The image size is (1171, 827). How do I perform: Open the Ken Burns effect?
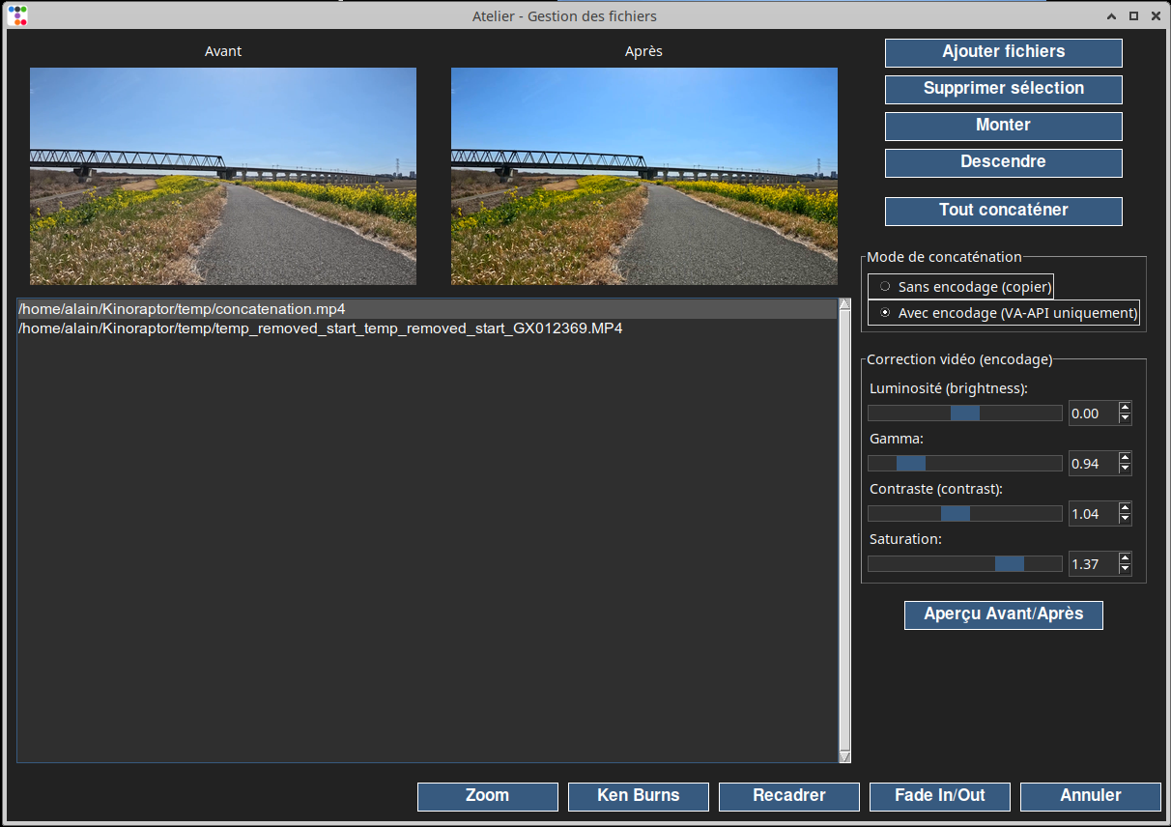point(638,796)
